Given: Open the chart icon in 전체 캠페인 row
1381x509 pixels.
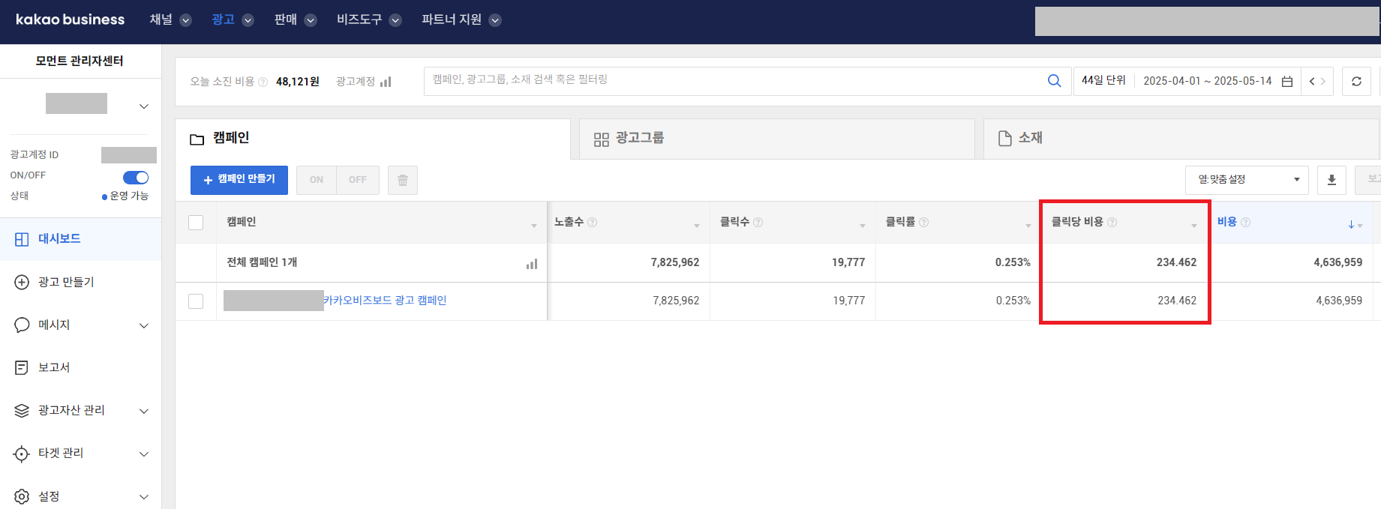Looking at the screenshot, I should [532, 264].
